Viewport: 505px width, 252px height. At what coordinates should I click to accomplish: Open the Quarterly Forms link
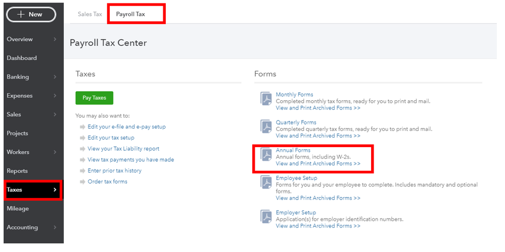[x=296, y=122]
